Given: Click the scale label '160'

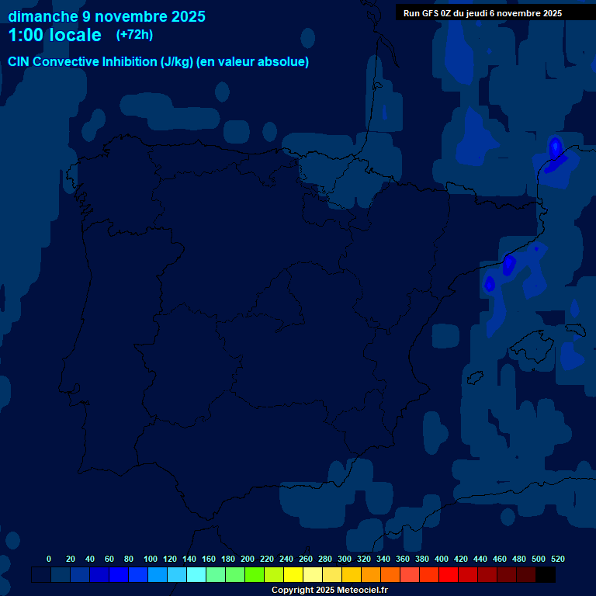Looking at the screenshot, I should coord(208,559).
